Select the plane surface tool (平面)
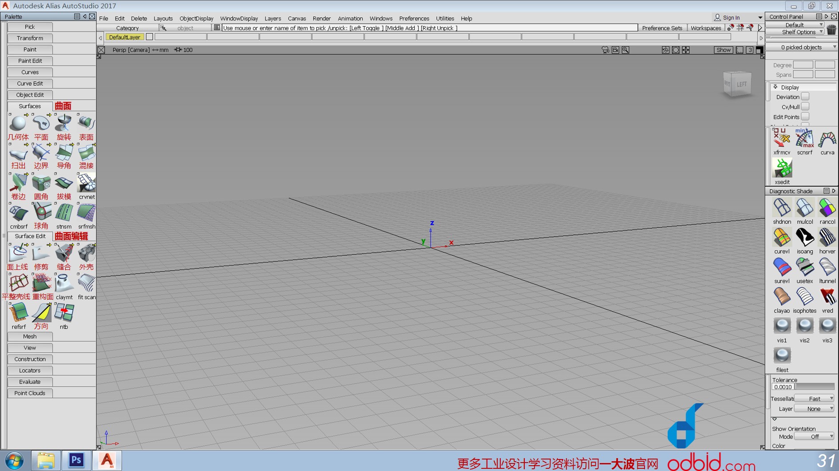839x471 pixels. (x=41, y=123)
